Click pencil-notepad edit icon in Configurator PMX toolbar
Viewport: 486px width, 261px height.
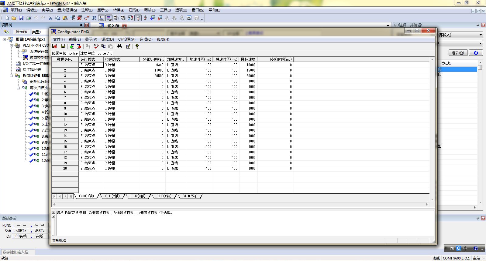click(128, 46)
